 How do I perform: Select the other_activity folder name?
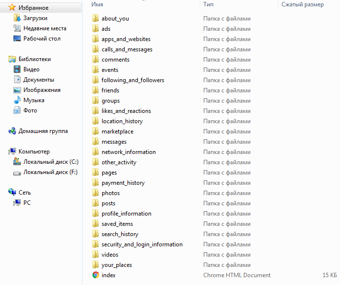pos(119,162)
